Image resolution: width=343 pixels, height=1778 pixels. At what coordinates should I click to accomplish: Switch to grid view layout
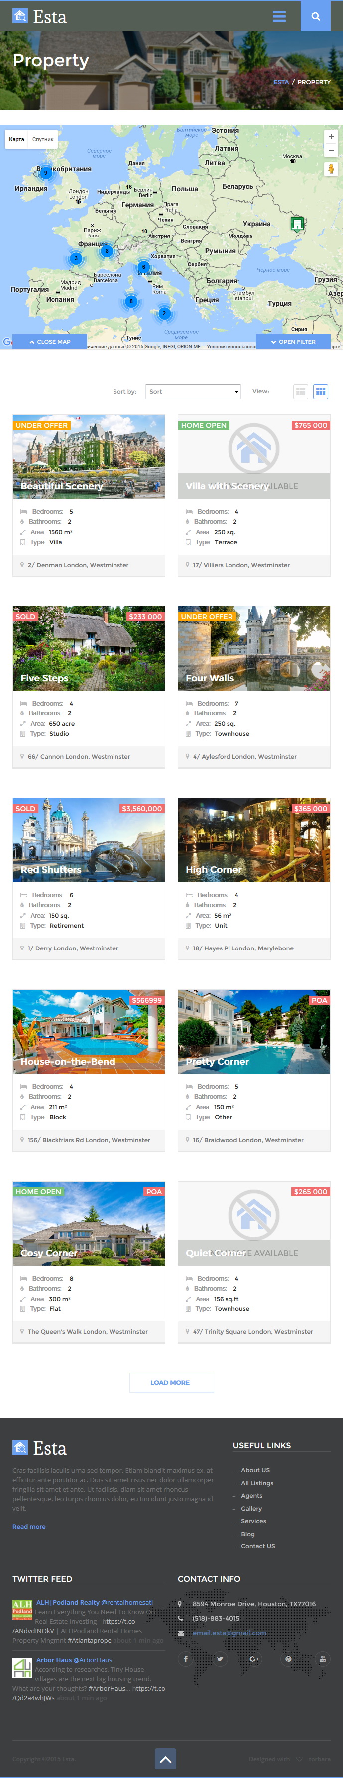click(x=320, y=391)
